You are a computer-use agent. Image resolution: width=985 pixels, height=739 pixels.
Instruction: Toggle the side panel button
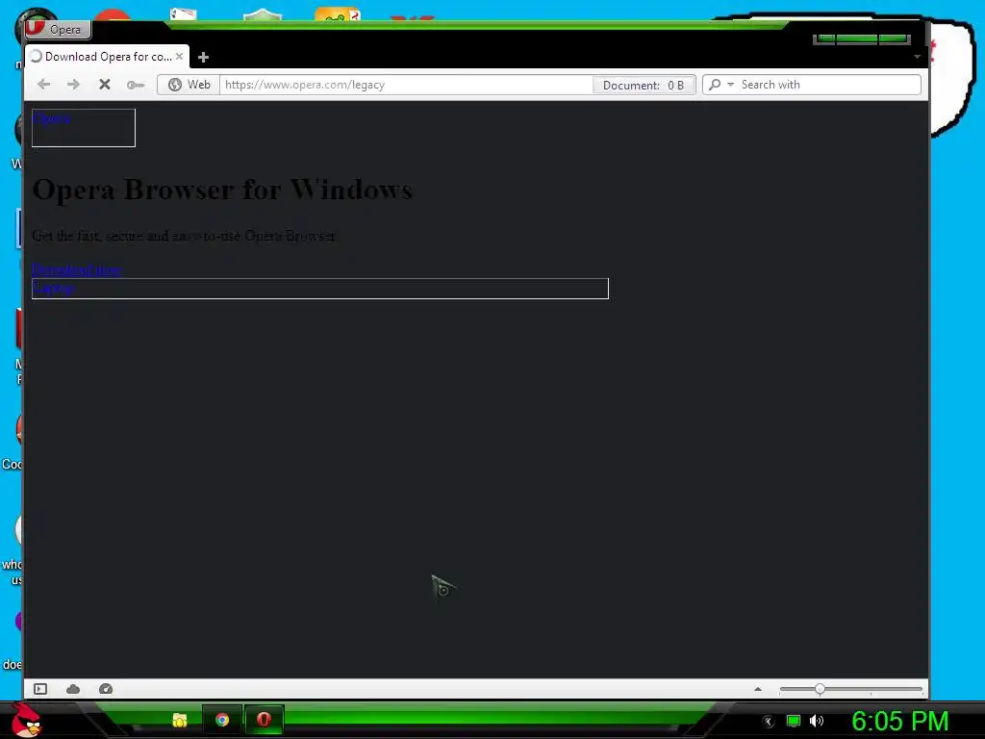click(40, 689)
